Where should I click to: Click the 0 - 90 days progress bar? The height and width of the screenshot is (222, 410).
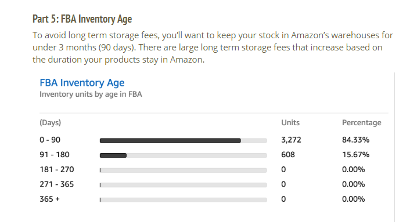tap(184, 141)
